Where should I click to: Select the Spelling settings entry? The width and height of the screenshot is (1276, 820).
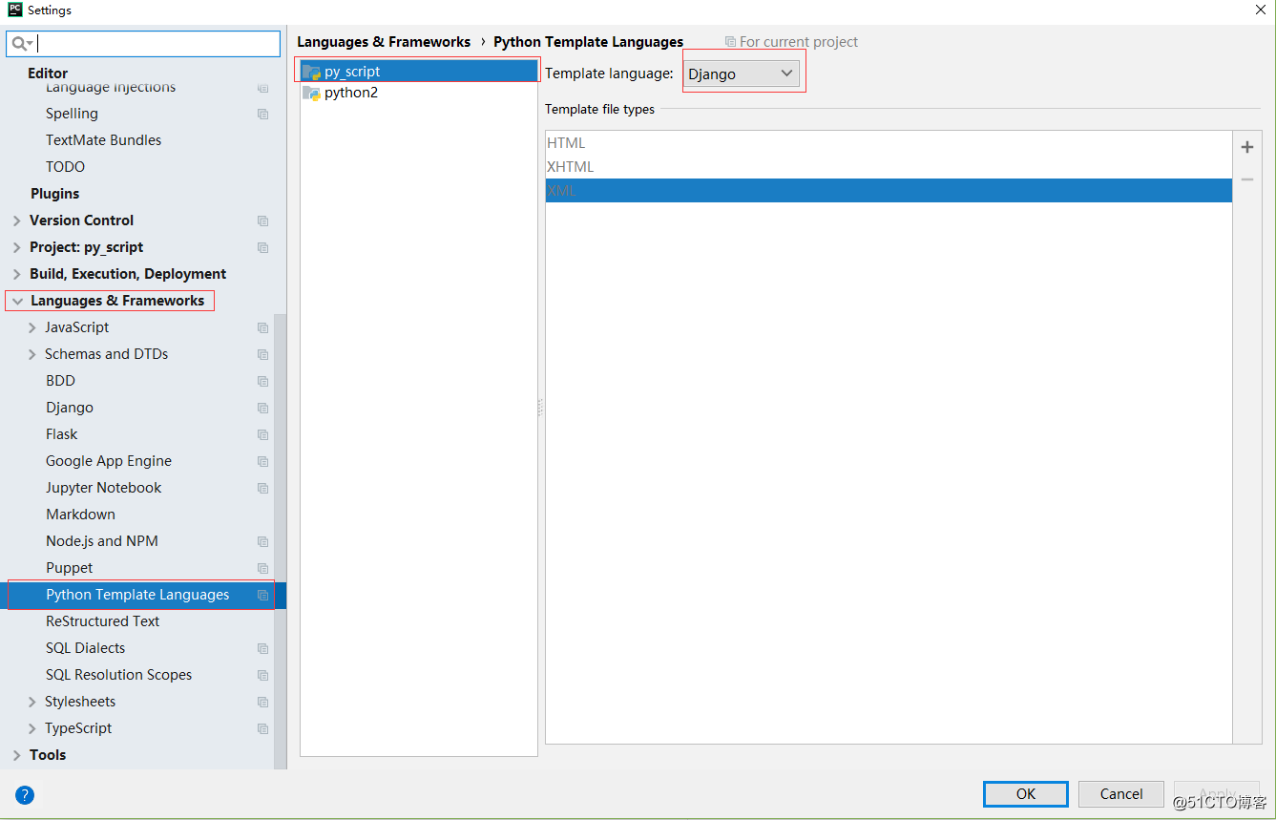click(72, 114)
